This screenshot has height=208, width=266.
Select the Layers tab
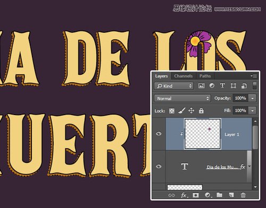click(x=161, y=76)
